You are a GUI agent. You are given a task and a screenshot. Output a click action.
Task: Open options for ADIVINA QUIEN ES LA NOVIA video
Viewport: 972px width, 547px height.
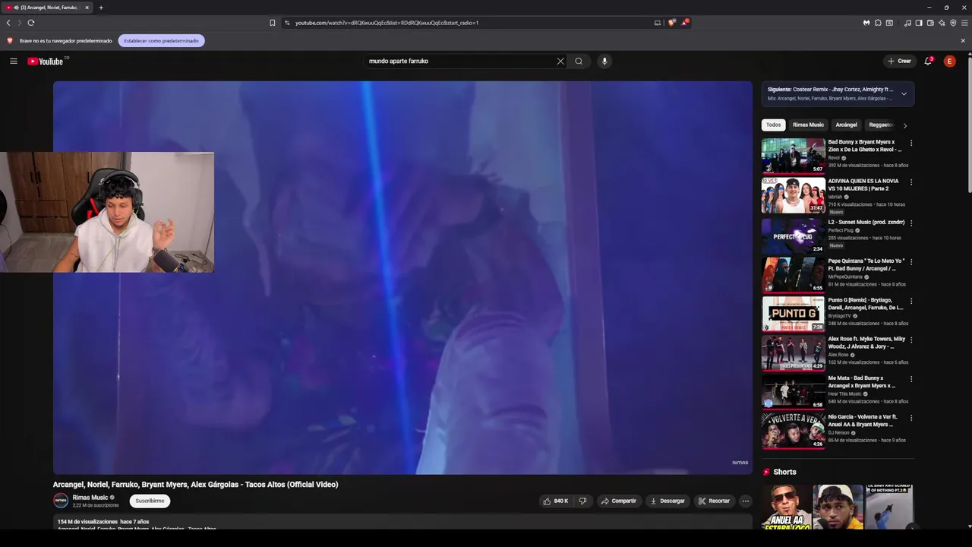click(911, 182)
